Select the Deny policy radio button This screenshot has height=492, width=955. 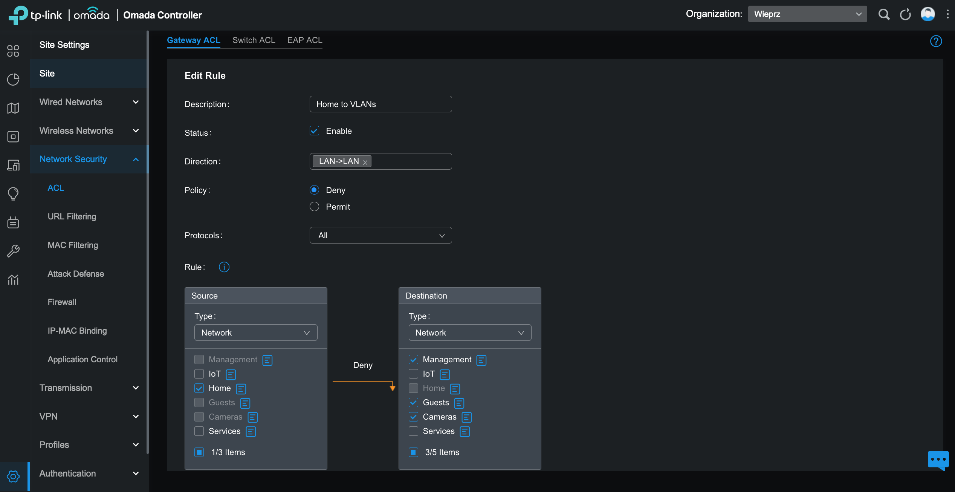[314, 189]
